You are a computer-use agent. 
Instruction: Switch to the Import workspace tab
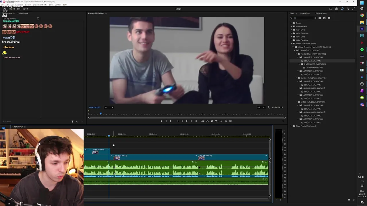(12, 9)
